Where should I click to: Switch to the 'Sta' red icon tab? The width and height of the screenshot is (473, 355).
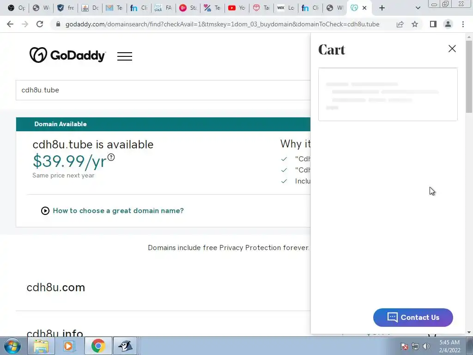188,8
